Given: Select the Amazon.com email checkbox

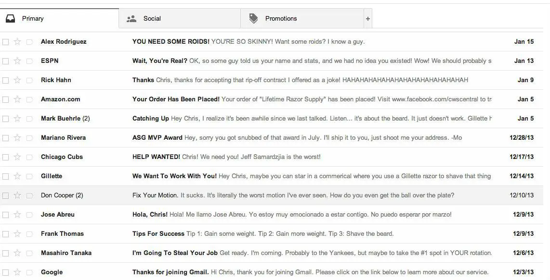Looking at the screenshot, I should tap(6, 99).
